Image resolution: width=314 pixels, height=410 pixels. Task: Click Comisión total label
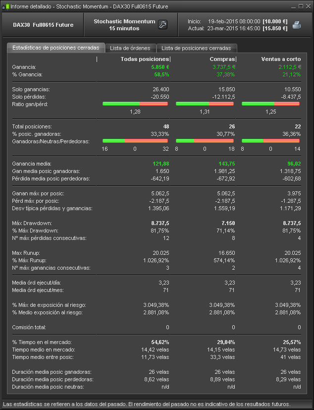[x=29, y=327]
